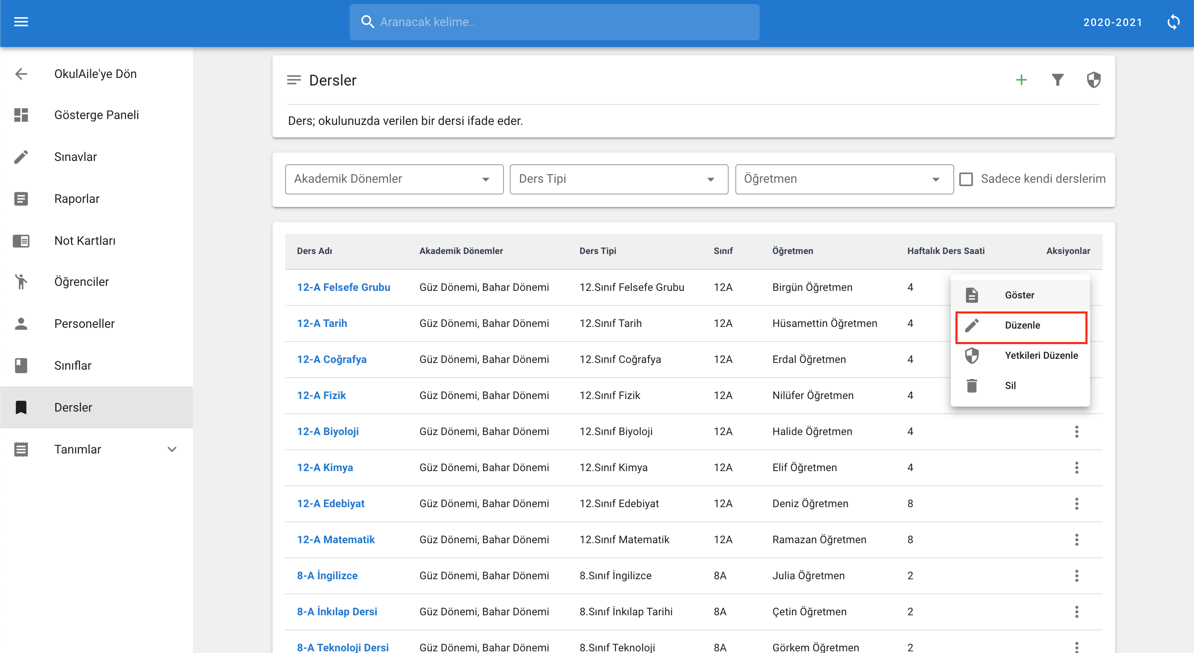Screen dimensions: 1194x653
Task: Click the Personeller person icon
Action: pyautogui.click(x=21, y=324)
